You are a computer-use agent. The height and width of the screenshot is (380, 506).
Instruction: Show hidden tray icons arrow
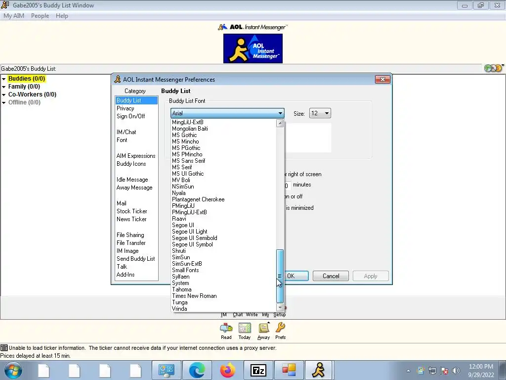pyautogui.click(x=408, y=371)
